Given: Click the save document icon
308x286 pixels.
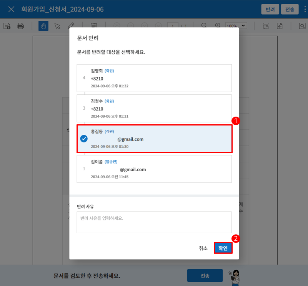Looking at the screenshot, I should pyautogui.click(x=7, y=26).
